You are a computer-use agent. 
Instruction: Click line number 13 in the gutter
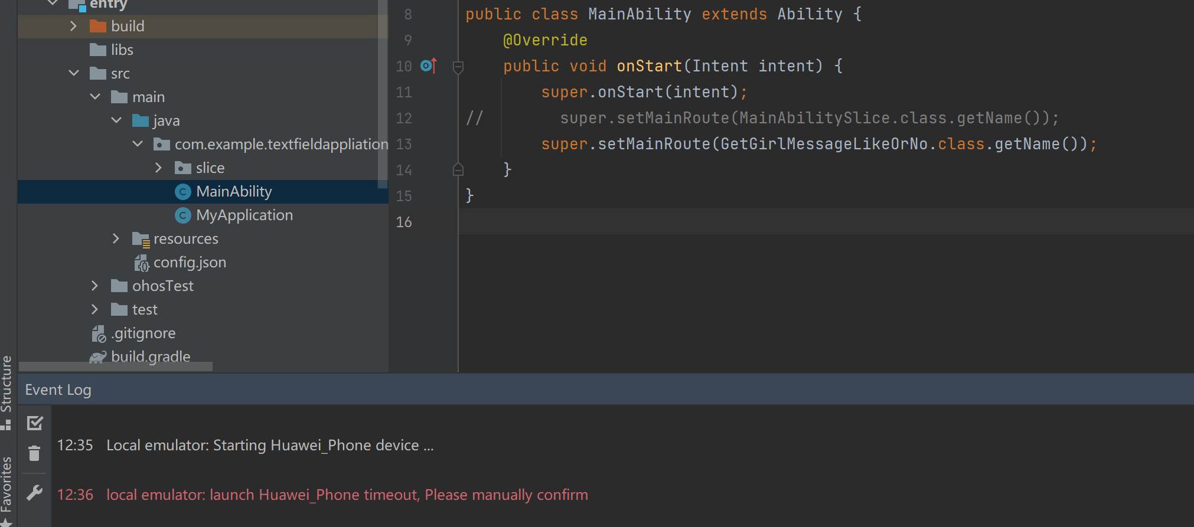click(x=404, y=144)
